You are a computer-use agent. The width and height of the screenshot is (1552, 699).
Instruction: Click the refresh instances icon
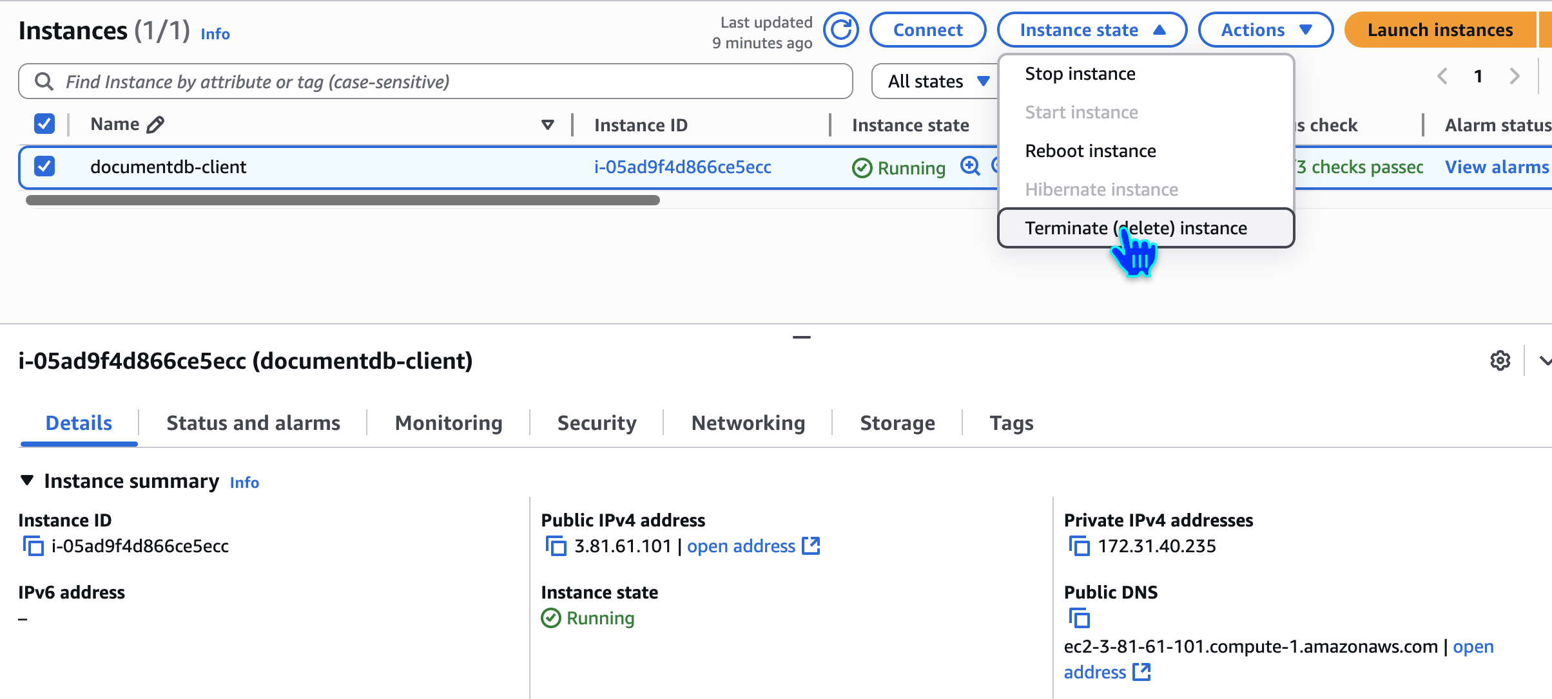coord(840,30)
